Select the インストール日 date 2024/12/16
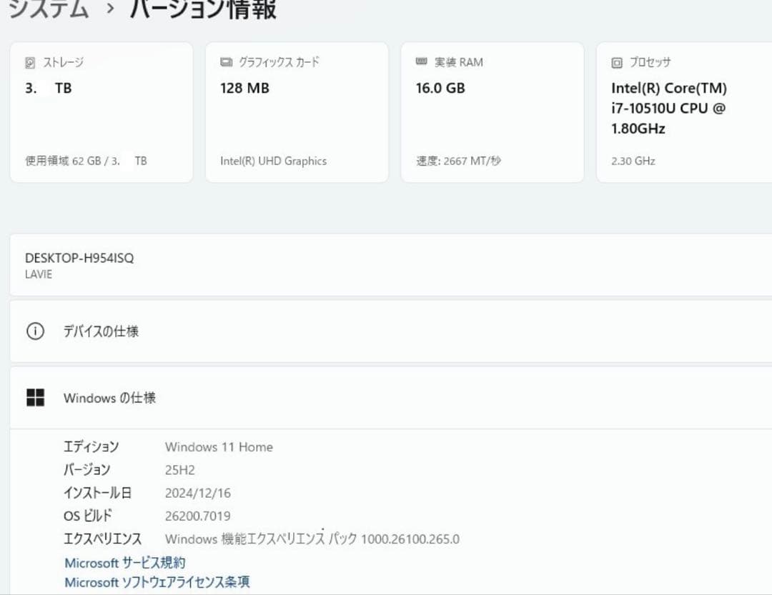Screen dimensions: 772x595 (x=197, y=492)
